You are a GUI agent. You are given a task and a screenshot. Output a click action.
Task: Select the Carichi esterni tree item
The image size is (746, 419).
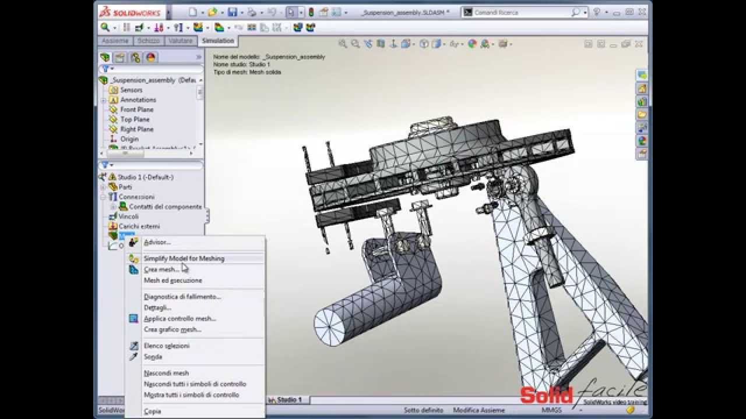pyautogui.click(x=139, y=226)
